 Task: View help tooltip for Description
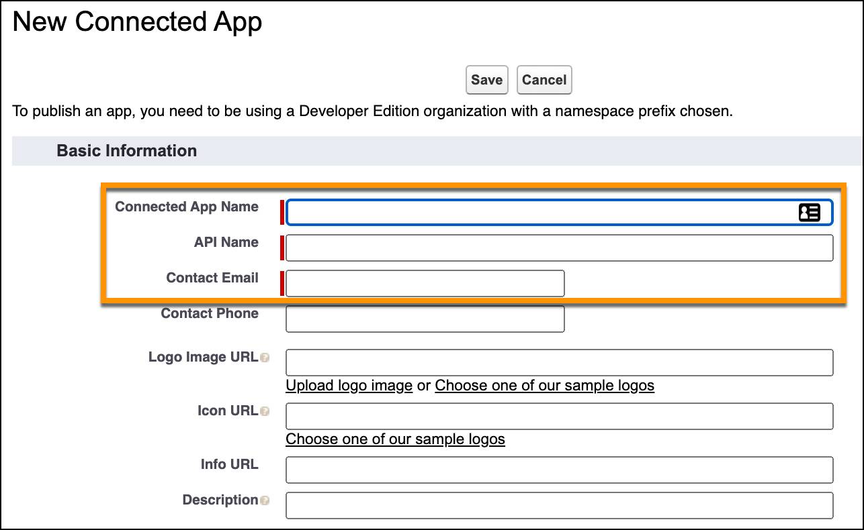pos(265,500)
